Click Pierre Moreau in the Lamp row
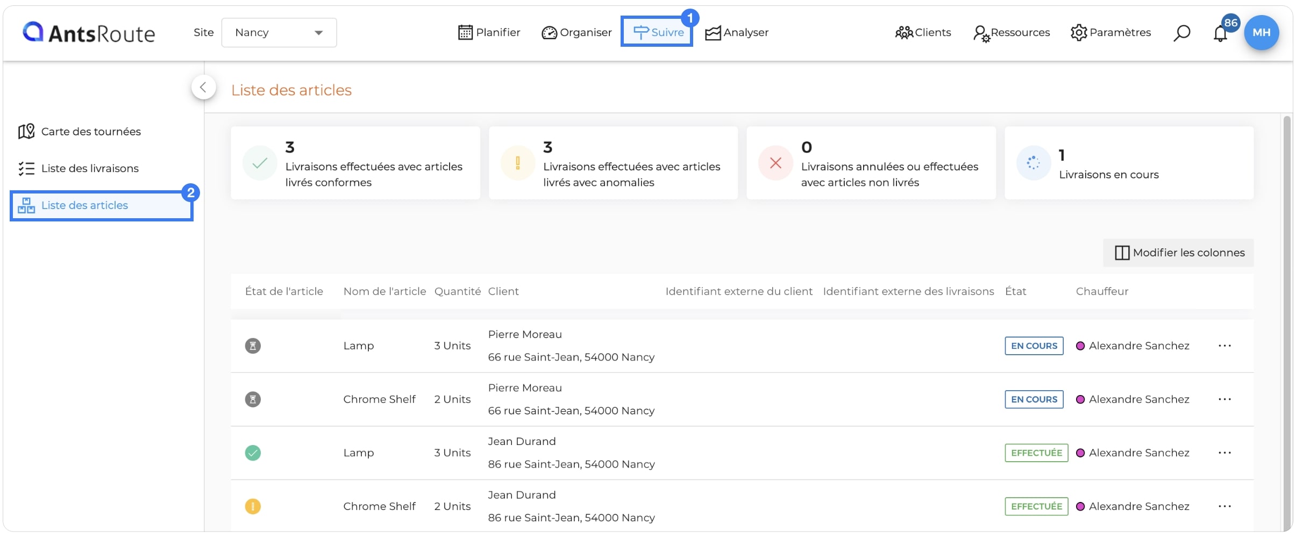 (x=525, y=334)
